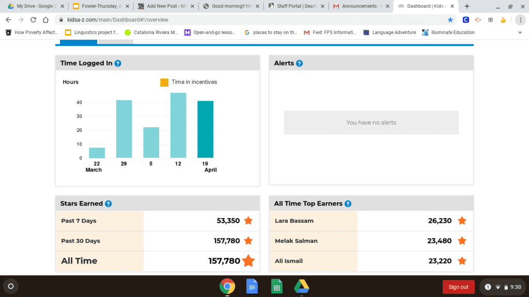Launch Google Docs from the shelf
Screen dimensions: 529x297
point(252,287)
